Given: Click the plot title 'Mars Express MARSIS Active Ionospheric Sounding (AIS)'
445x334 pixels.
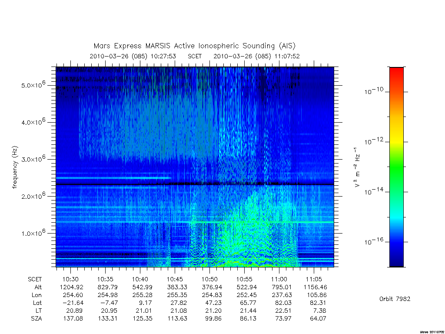Looking at the screenshot, I should [195, 46].
